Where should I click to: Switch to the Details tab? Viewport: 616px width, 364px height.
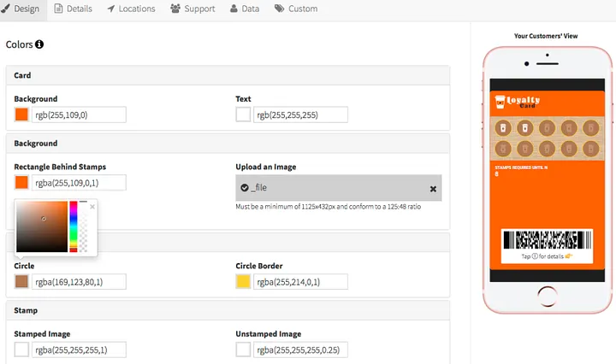[73, 9]
